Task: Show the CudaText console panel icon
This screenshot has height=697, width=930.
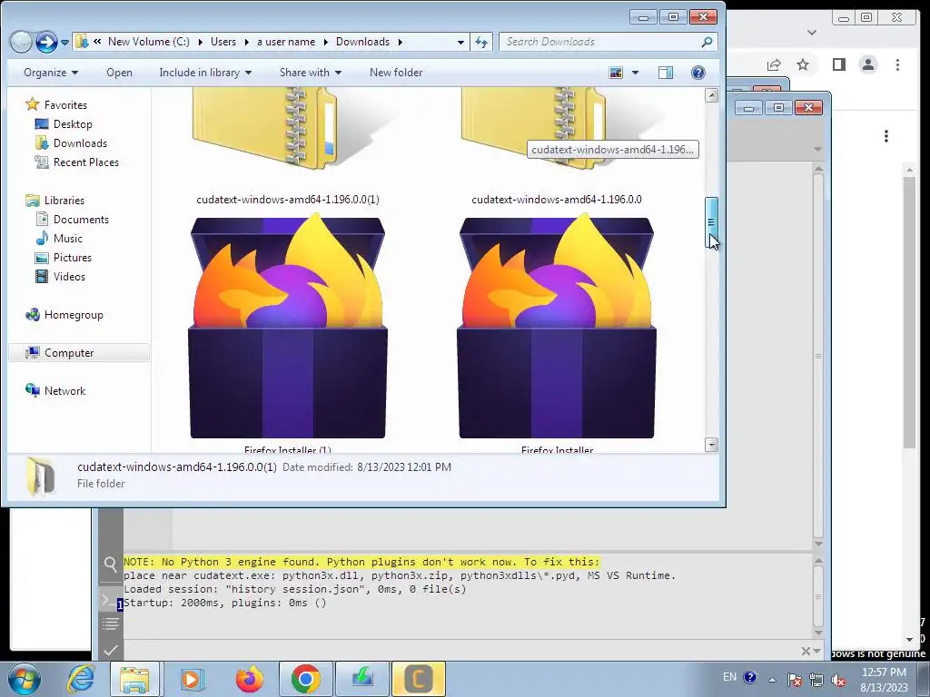Action: (110, 600)
